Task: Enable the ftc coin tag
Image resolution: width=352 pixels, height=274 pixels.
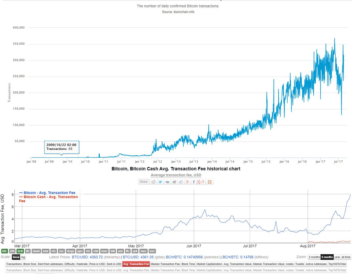Action: (128, 251)
